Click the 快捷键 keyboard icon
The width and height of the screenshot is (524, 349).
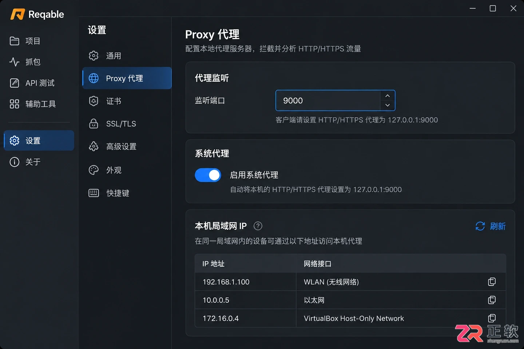point(94,193)
